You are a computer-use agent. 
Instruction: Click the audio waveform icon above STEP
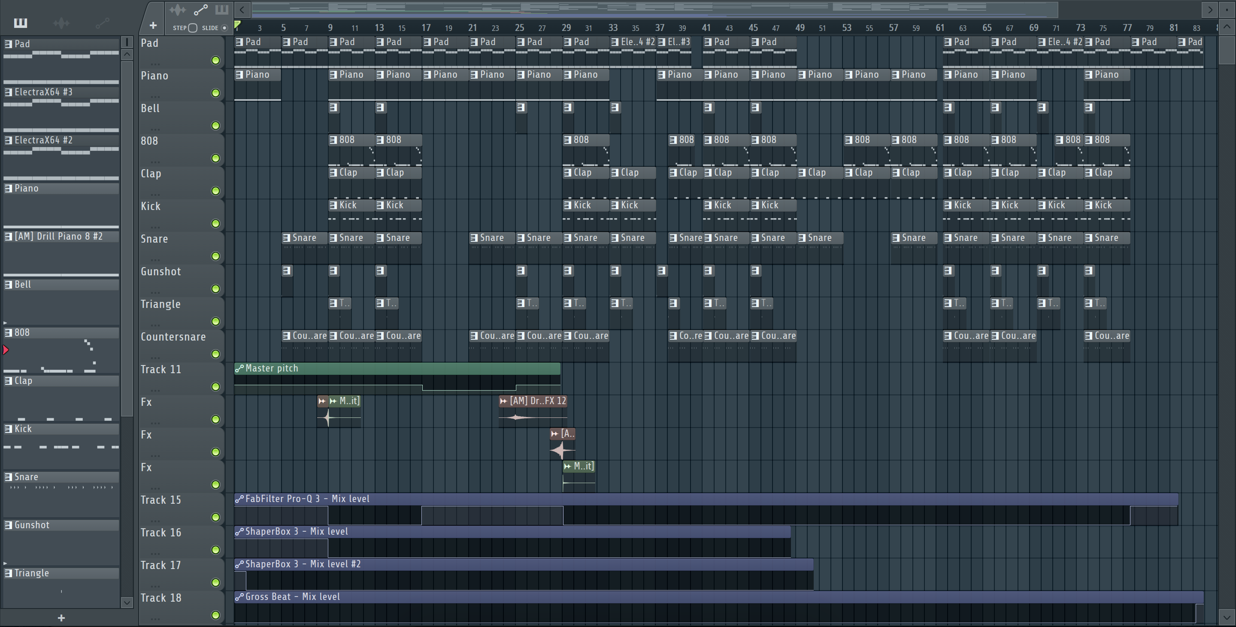point(178,9)
